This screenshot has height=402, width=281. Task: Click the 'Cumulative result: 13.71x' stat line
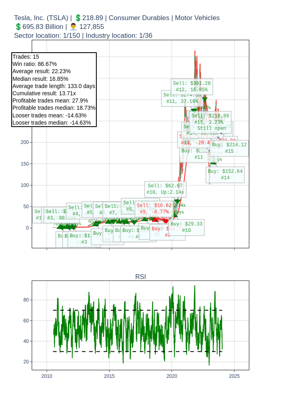(x=44, y=93)
